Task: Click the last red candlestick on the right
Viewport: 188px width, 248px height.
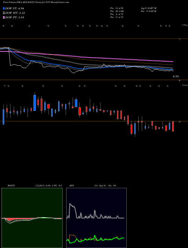Action: coord(173,127)
